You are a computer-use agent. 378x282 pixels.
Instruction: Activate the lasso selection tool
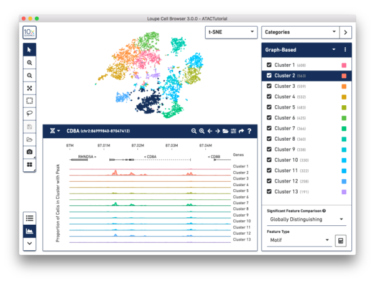[29, 113]
